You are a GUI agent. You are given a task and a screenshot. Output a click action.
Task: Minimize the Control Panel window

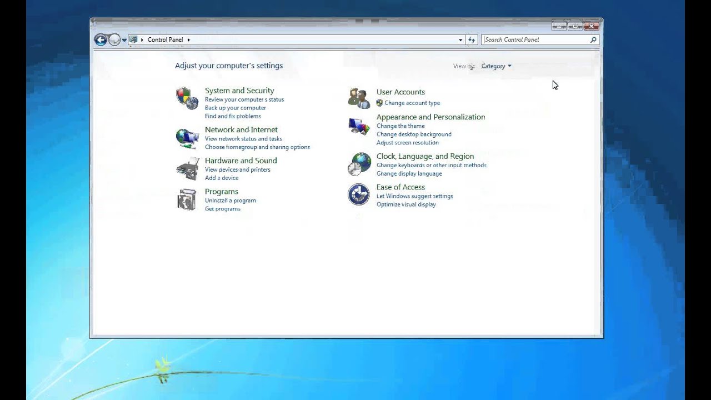(x=559, y=26)
